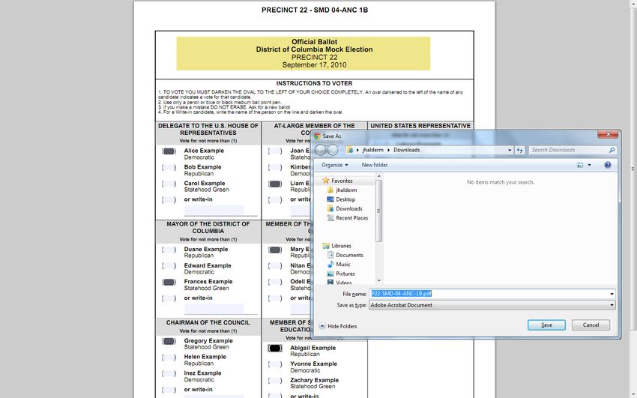The width and height of the screenshot is (637, 398).
Task: Click the search magnifier in Search Downloads
Action: (612, 150)
